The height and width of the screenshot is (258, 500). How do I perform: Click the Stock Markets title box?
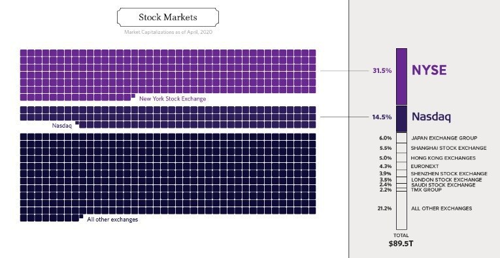168,17
